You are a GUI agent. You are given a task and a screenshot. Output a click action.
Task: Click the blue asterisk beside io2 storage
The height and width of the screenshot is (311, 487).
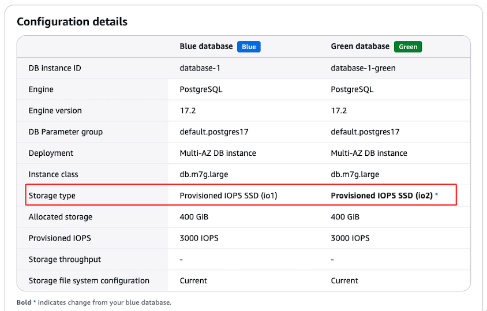[x=437, y=196]
